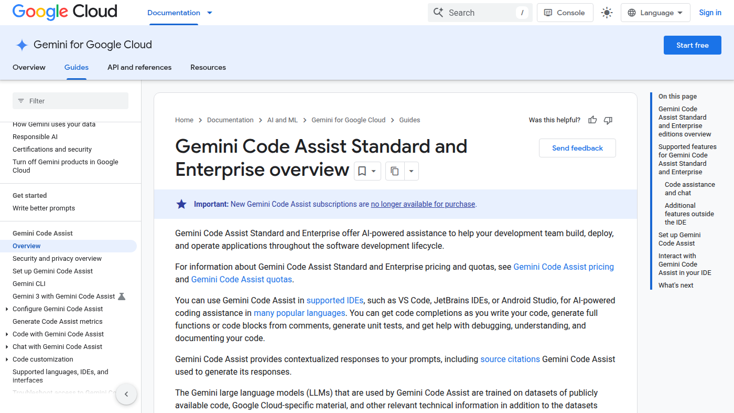The height and width of the screenshot is (413, 734).
Task: Click the Console icon button
Action: pos(565,13)
